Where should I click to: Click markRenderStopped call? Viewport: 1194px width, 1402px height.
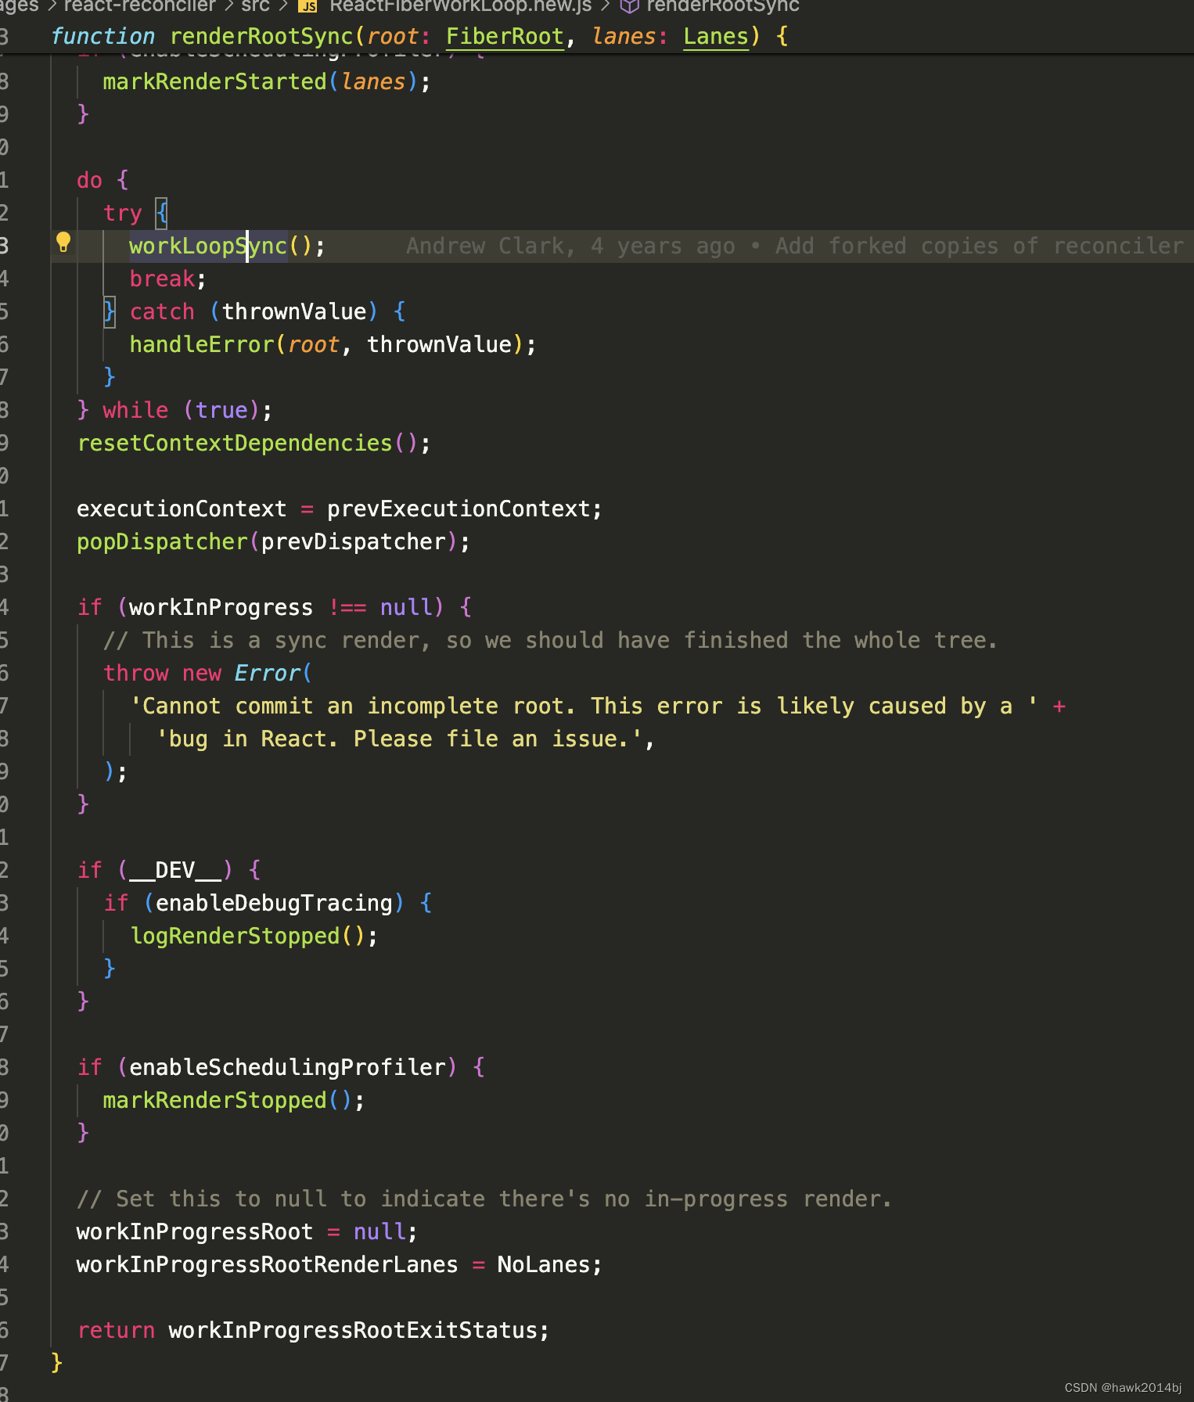[x=214, y=1100]
